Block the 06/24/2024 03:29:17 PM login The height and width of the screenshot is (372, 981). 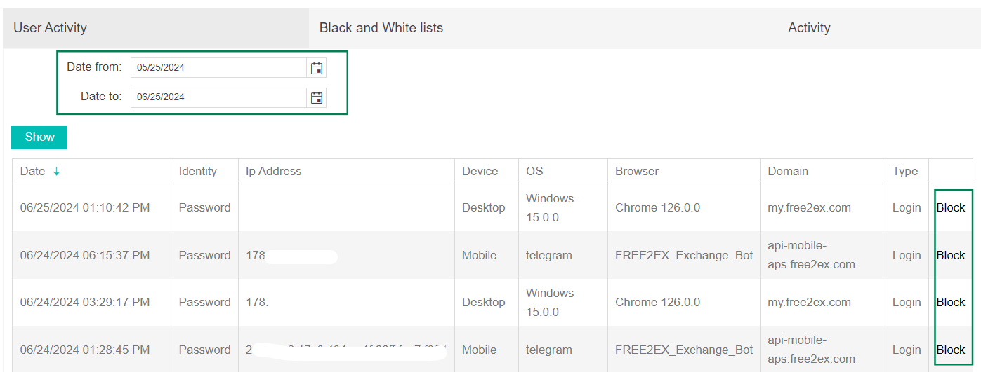pos(951,303)
